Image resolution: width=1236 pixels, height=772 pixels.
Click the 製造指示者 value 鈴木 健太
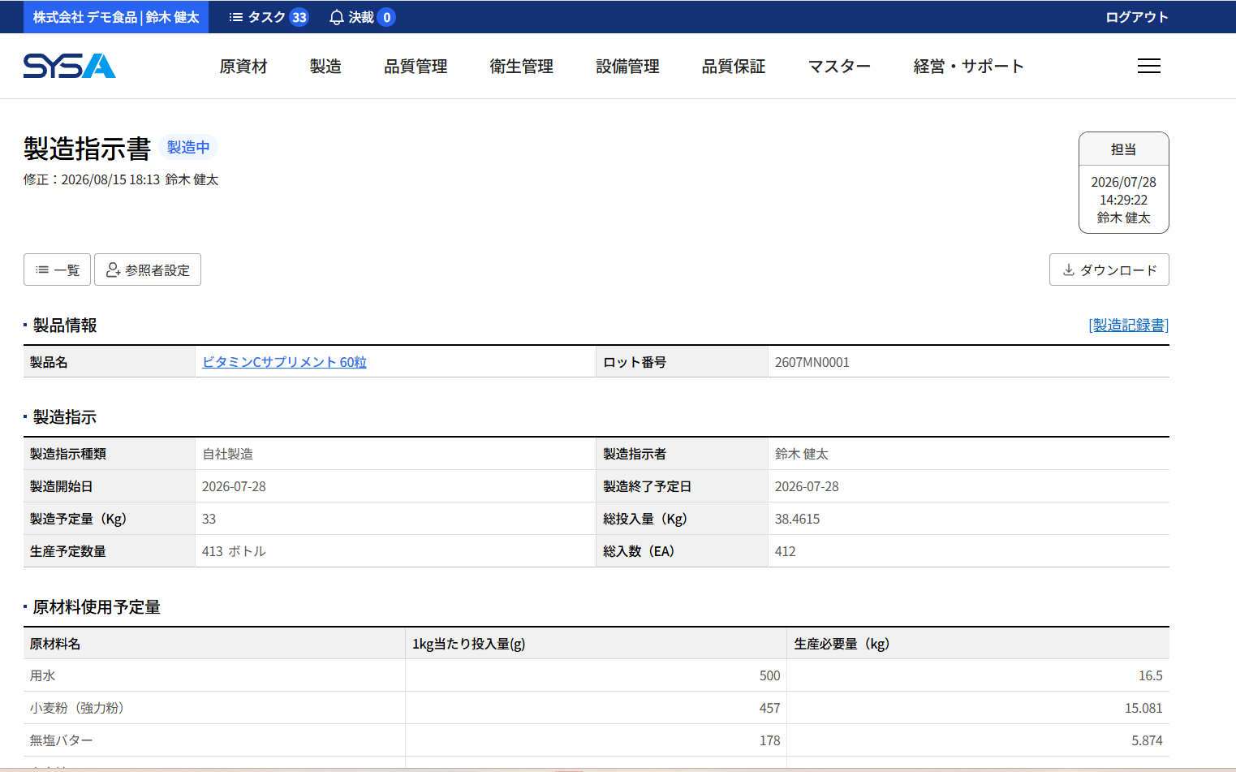pyautogui.click(x=802, y=454)
